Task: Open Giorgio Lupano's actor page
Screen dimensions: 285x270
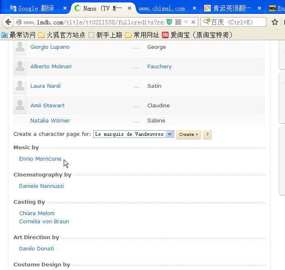Action: [x=50, y=47]
